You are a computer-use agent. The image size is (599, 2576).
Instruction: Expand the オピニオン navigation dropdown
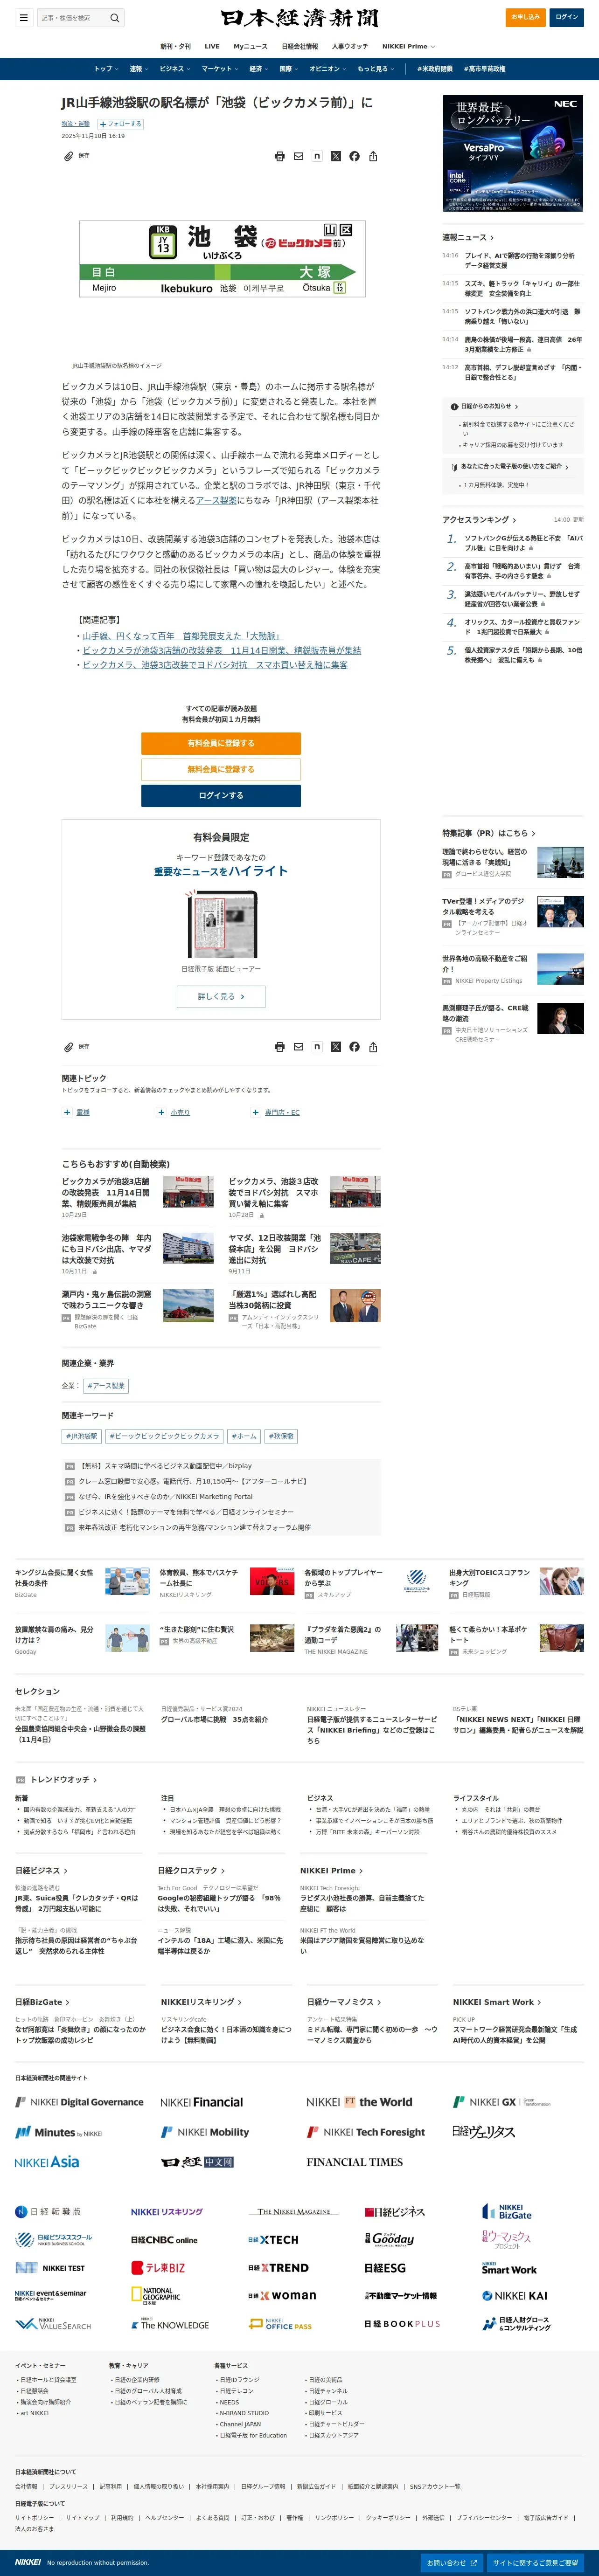coord(328,69)
